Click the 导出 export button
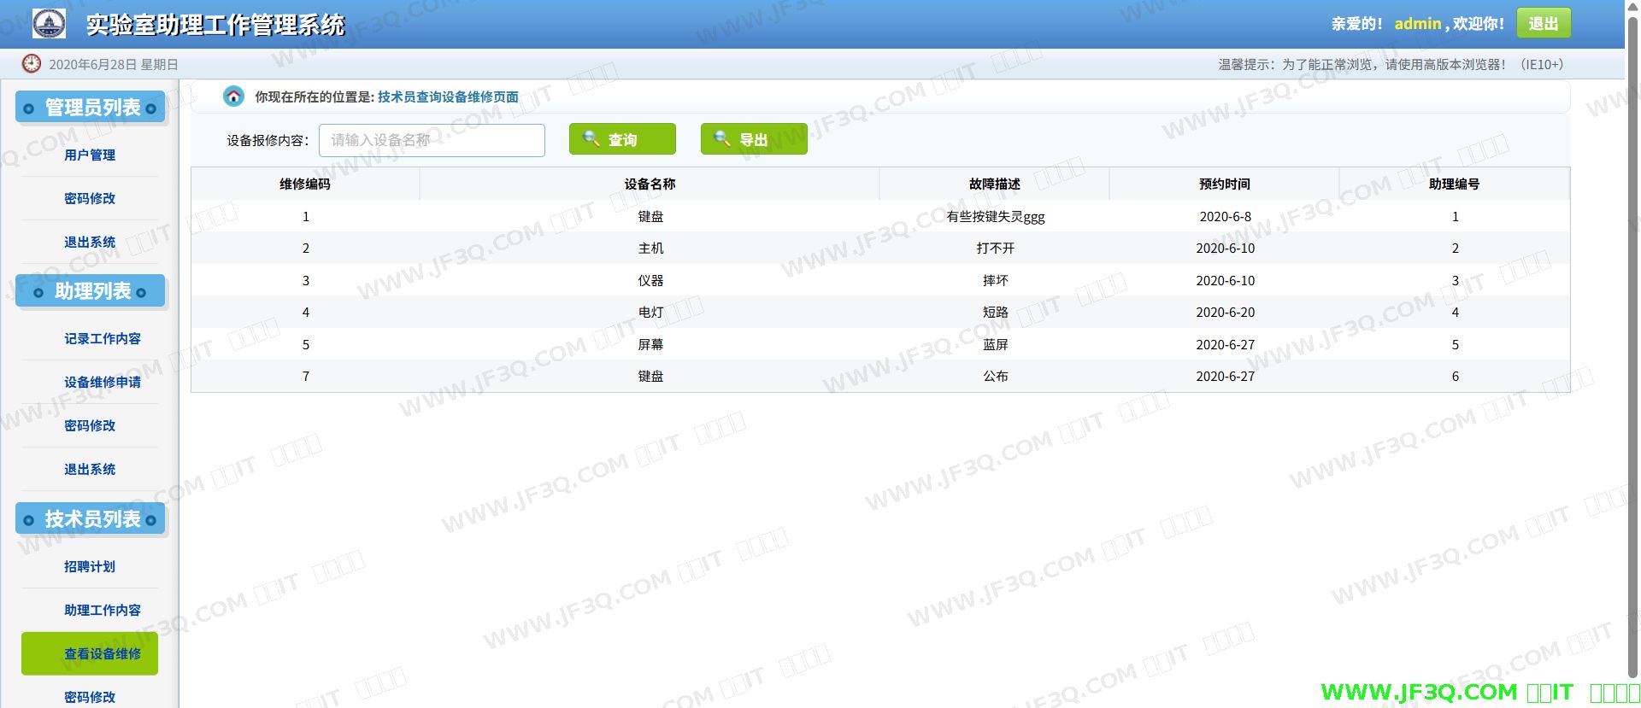This screenshot has width=1641, height=708. (x=753, y=139)
